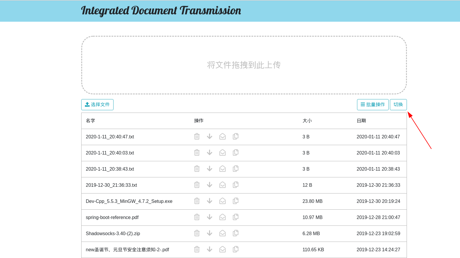The width and height of the screenshot is (460, 258).
Task: Download the spring-boot-reference.pdf file
Action: click(209, 217)
